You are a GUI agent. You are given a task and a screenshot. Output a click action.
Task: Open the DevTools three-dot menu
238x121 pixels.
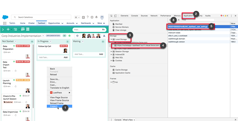point(231,16)
